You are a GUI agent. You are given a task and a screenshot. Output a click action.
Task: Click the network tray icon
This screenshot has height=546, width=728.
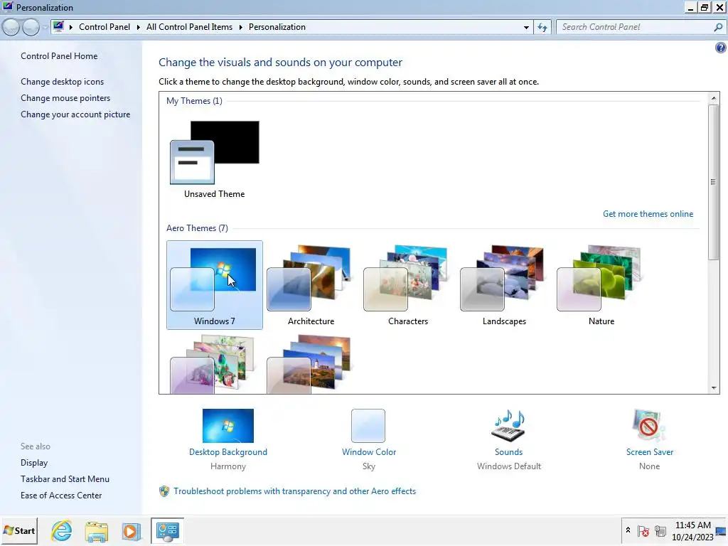(x=660, y=530)
